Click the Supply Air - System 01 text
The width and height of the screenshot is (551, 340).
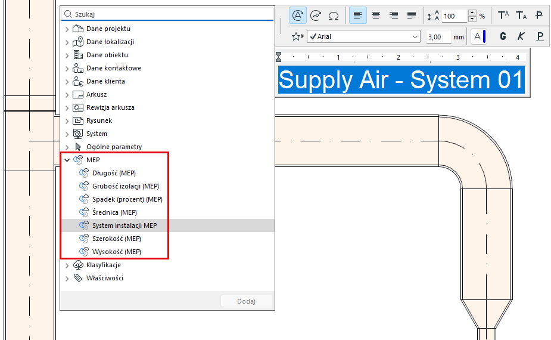coord(401,80)
